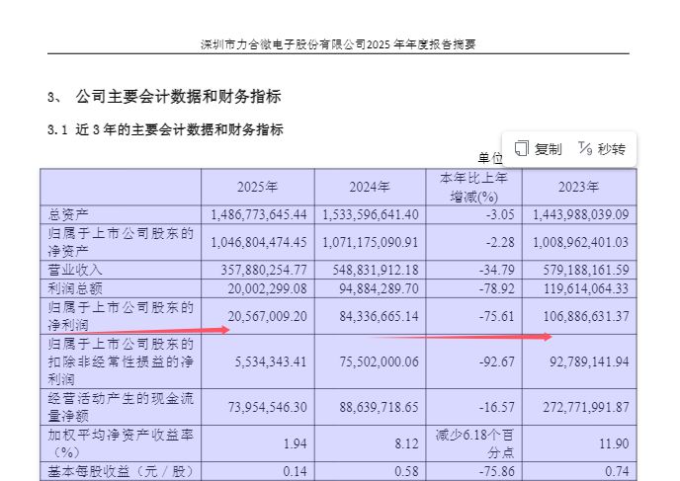Click the value 73,954,546.30
This screenshot has width=680, height=481.
[x=267, y=407]
